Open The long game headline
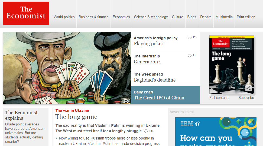This screenshot has width=263, height=146. pos(76,117)
